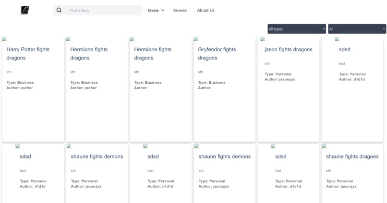The height and width of the screenshot is (203, 387).
Task: Click the magnifier search icon
Action: [59, 10]
